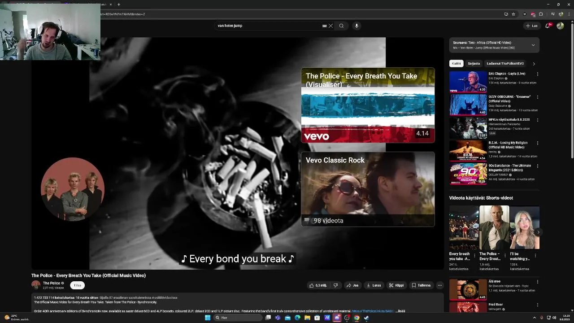Open Microsoft Edge from taskbar

pyautogui.click(x=297, y=318)
